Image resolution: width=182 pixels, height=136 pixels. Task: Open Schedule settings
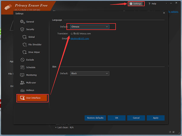point(30,67)
